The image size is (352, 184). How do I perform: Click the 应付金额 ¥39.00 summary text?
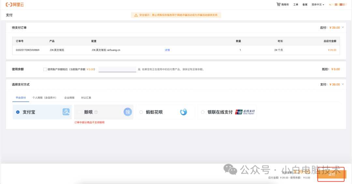(x=278, y=178)
